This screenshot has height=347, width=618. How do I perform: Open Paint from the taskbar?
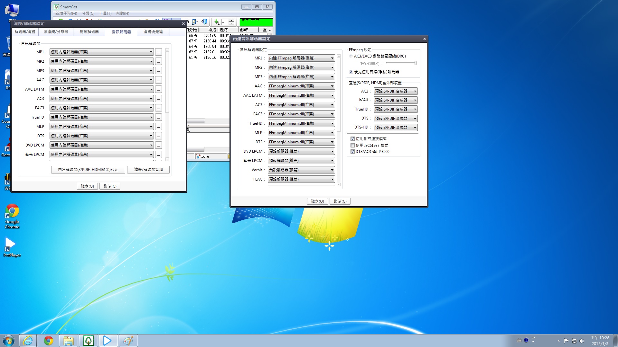128,341
